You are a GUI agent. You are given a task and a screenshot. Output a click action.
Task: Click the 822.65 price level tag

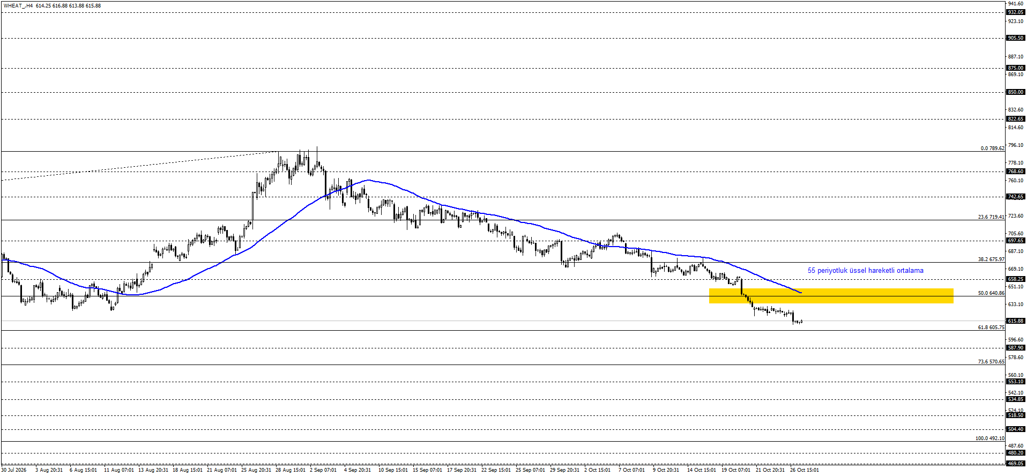tap(1016, 119)
